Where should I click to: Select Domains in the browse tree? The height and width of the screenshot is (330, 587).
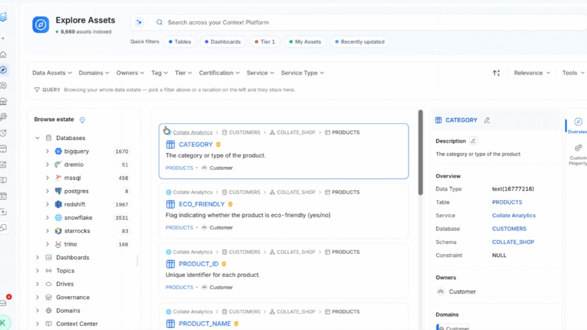pos(68,311)
